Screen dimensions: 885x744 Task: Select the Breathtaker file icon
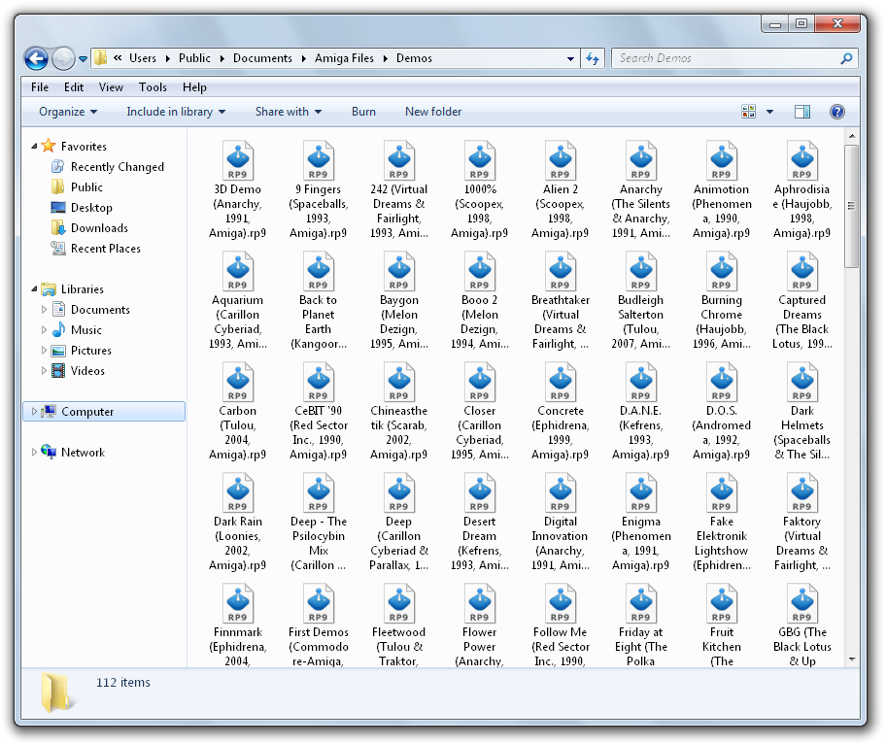point(561,272)
